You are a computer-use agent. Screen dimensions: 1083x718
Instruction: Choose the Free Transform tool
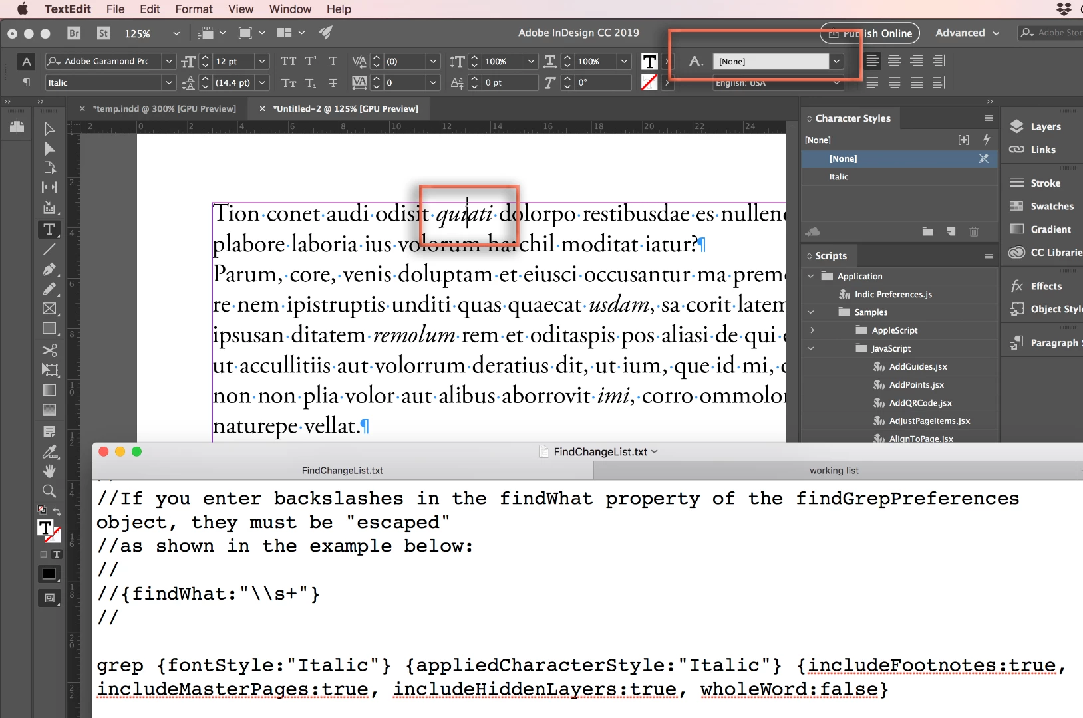[49, 370]
